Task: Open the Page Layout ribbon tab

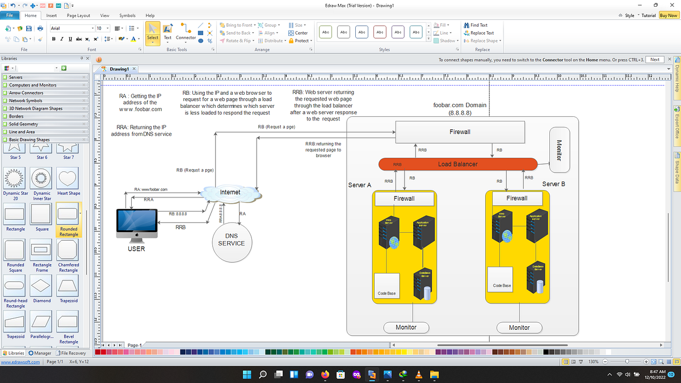Action: [78, 15]
